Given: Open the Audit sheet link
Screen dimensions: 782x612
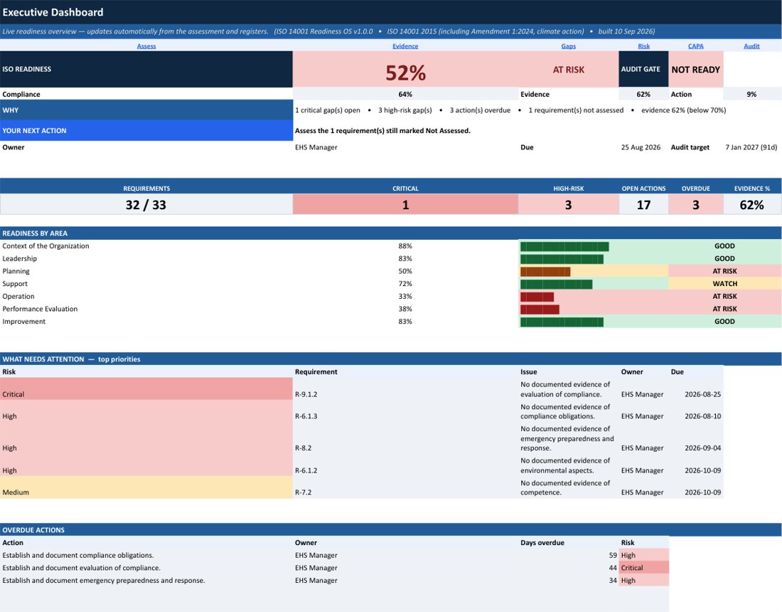Looking at the screenshot, I should 751,46.
